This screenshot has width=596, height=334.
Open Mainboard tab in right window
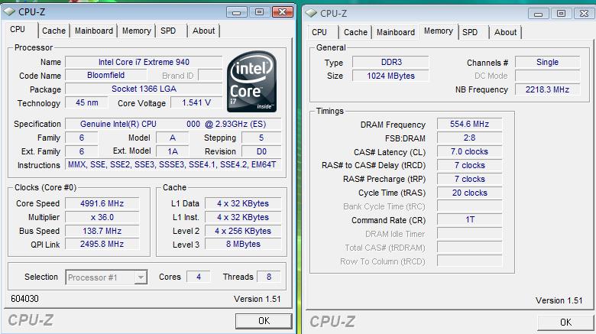(x=396, y=32)
